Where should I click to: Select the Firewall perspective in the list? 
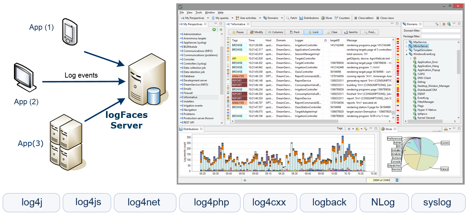(188, 93)
